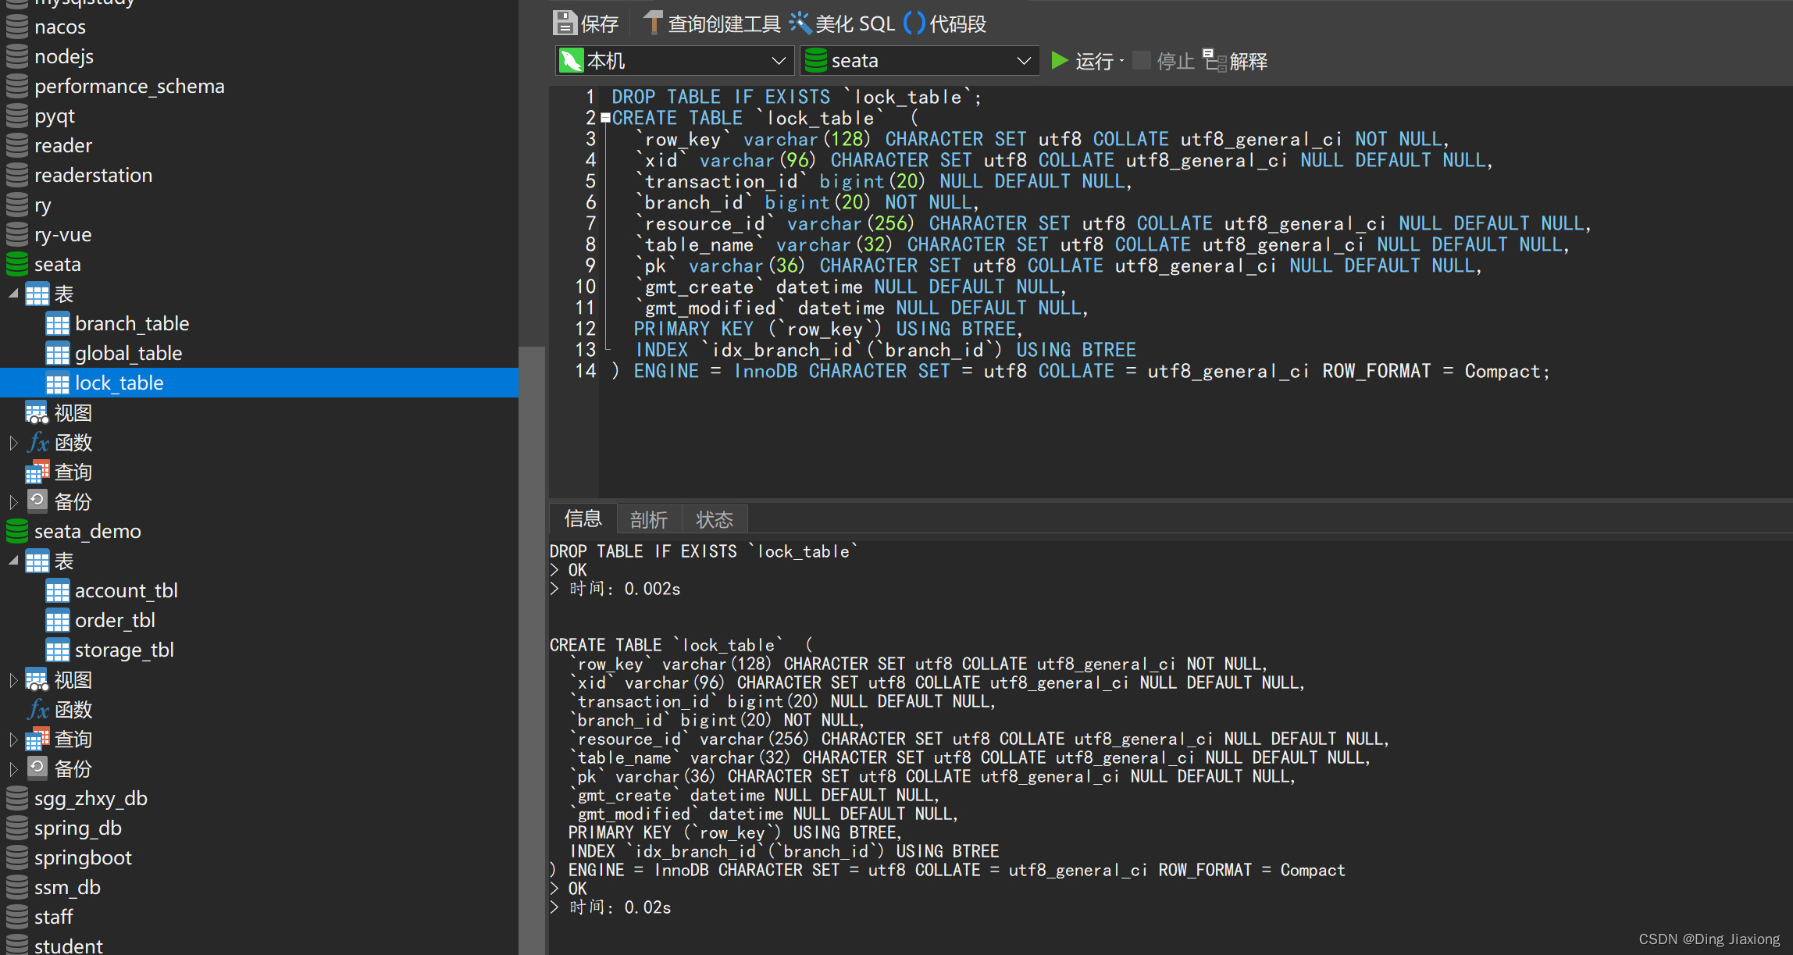Open the code snippet (代码段) panel
Viewport: 1793px width, 955px height.
(945, 23)
